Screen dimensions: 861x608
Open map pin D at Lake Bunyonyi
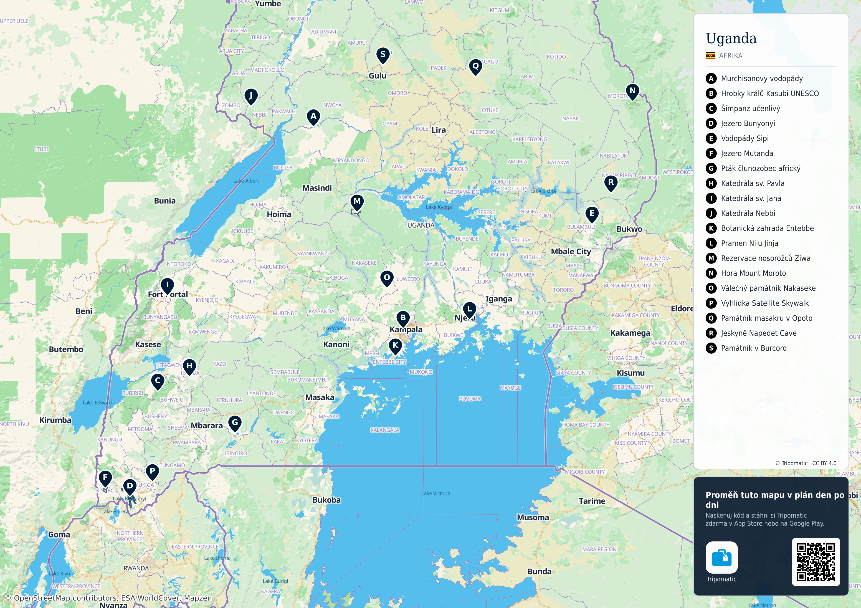[130, 487]
